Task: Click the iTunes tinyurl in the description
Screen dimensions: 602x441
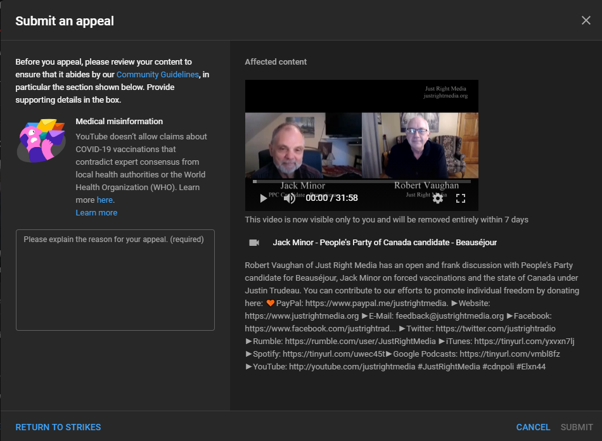Action: 524,342
